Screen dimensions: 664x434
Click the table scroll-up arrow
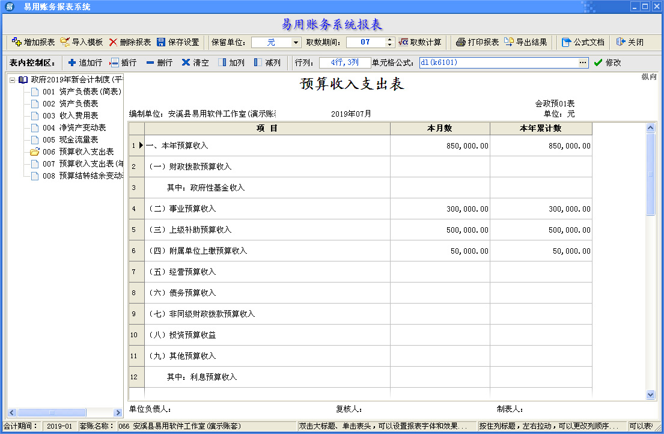(x=650, y=127)
